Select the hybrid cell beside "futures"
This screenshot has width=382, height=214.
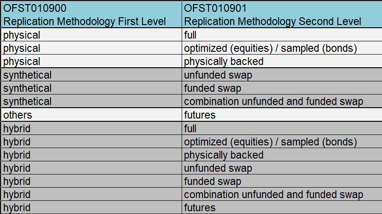click(x=91, y=208)
